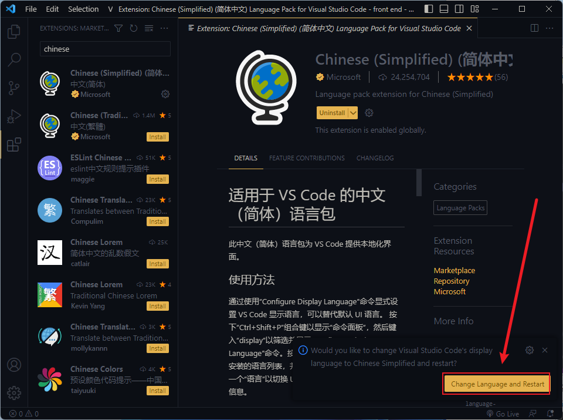
Task: Open Customize Layout icon in title bar
Action: click(x=474, y=9)
